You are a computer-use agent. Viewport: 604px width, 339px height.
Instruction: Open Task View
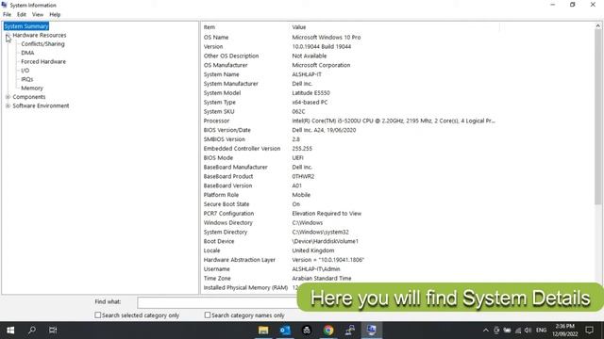(x=53, y=331)
